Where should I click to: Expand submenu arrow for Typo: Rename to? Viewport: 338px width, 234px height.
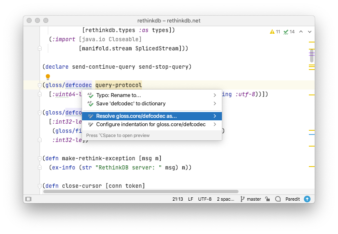coord(215,95)
